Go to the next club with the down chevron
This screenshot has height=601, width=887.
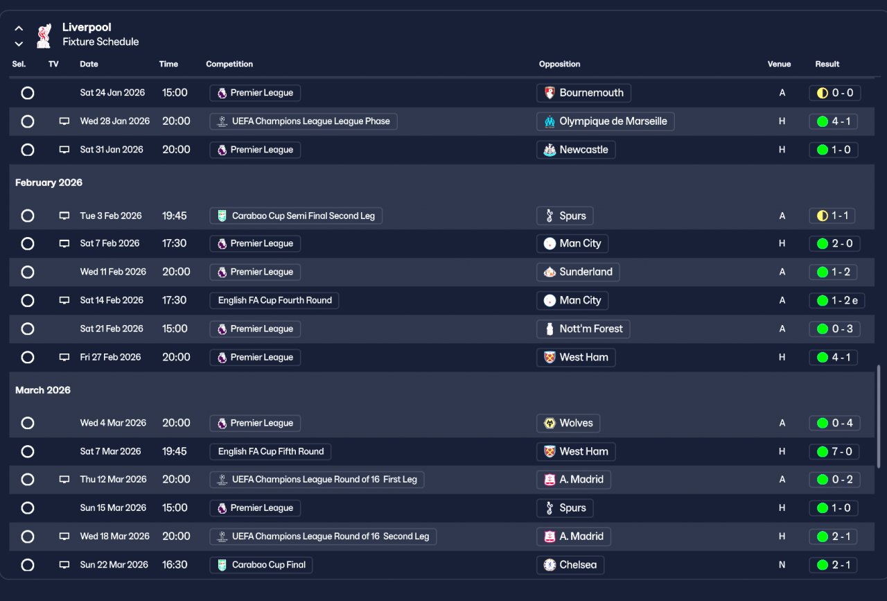click(x=19, y=44)
